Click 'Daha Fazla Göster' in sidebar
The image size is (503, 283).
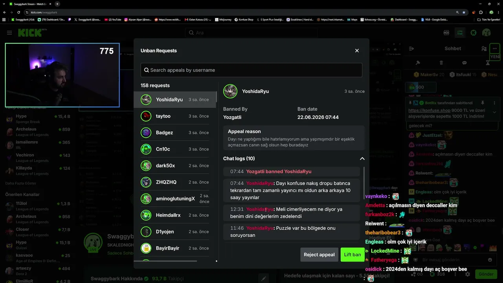[x=20, y=183]
